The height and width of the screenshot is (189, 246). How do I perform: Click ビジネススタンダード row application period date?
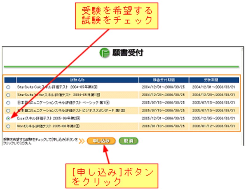click(163, 111)
